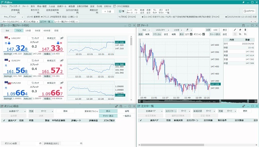
Task: Click the pop-out icon in ポジション照会 title bar
Action: [121, 106]
